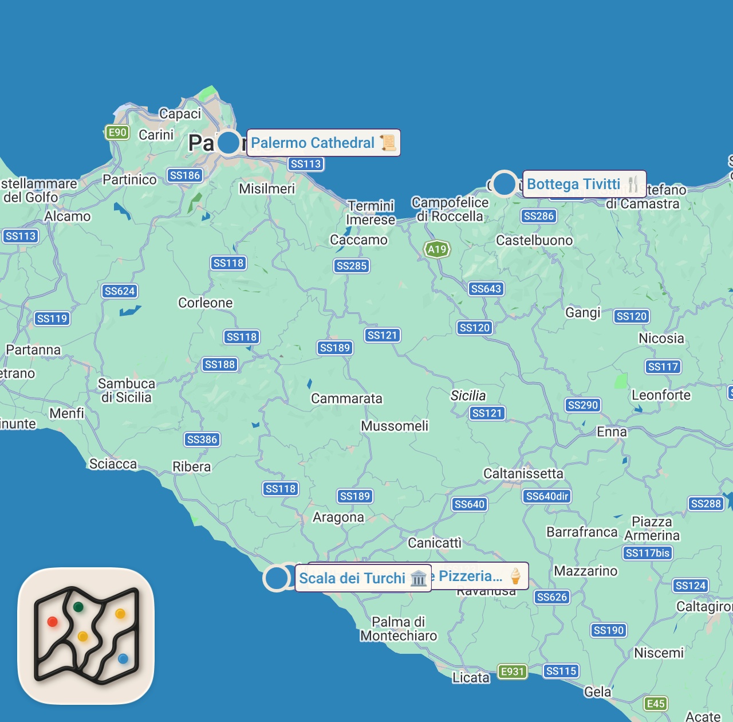The image size is (733, 722).
Task: Click the SS285 road shield
Action: pyautogui.click(x=352, y=266)
